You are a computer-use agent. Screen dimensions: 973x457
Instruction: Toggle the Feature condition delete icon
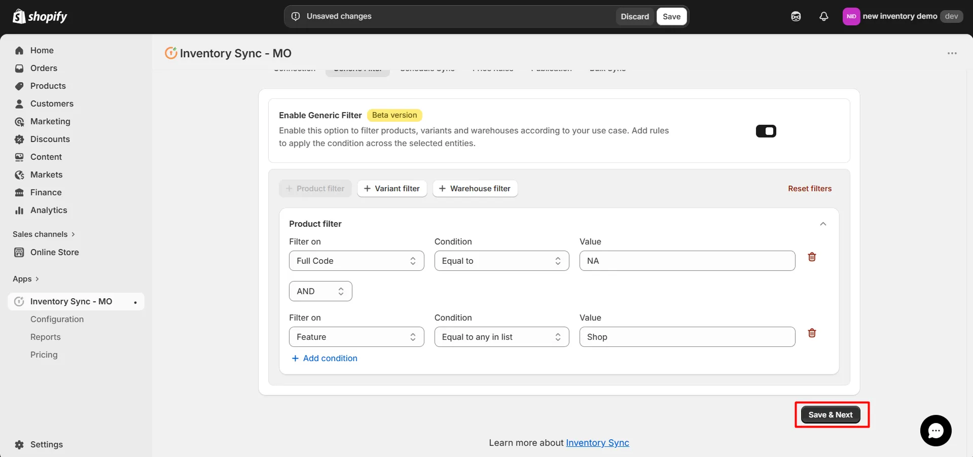point(812,333)
